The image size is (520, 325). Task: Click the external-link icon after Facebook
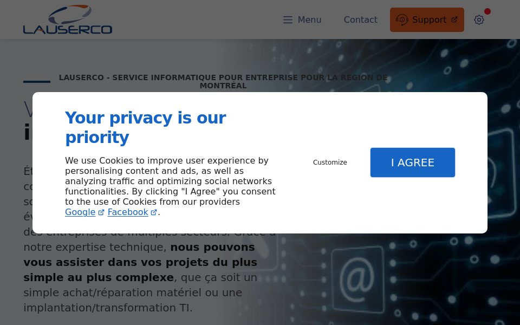click(154, 213)
